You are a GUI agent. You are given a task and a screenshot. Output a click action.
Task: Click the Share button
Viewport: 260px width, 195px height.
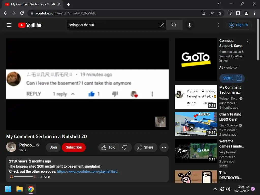(x=145, y=148)
